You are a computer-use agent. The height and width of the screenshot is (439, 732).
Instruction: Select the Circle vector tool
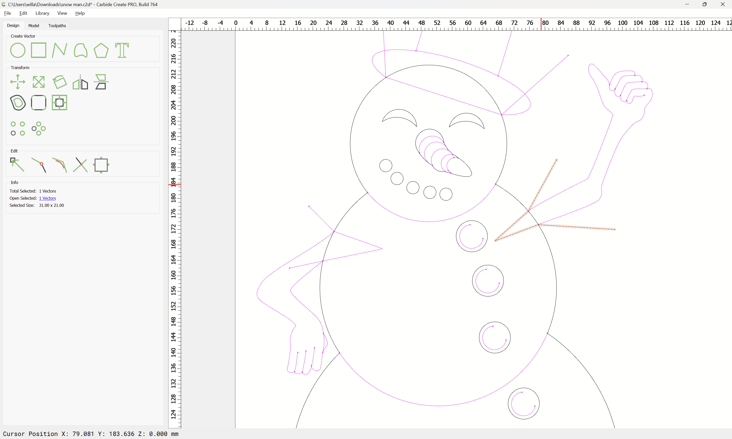tap(18, 50)
